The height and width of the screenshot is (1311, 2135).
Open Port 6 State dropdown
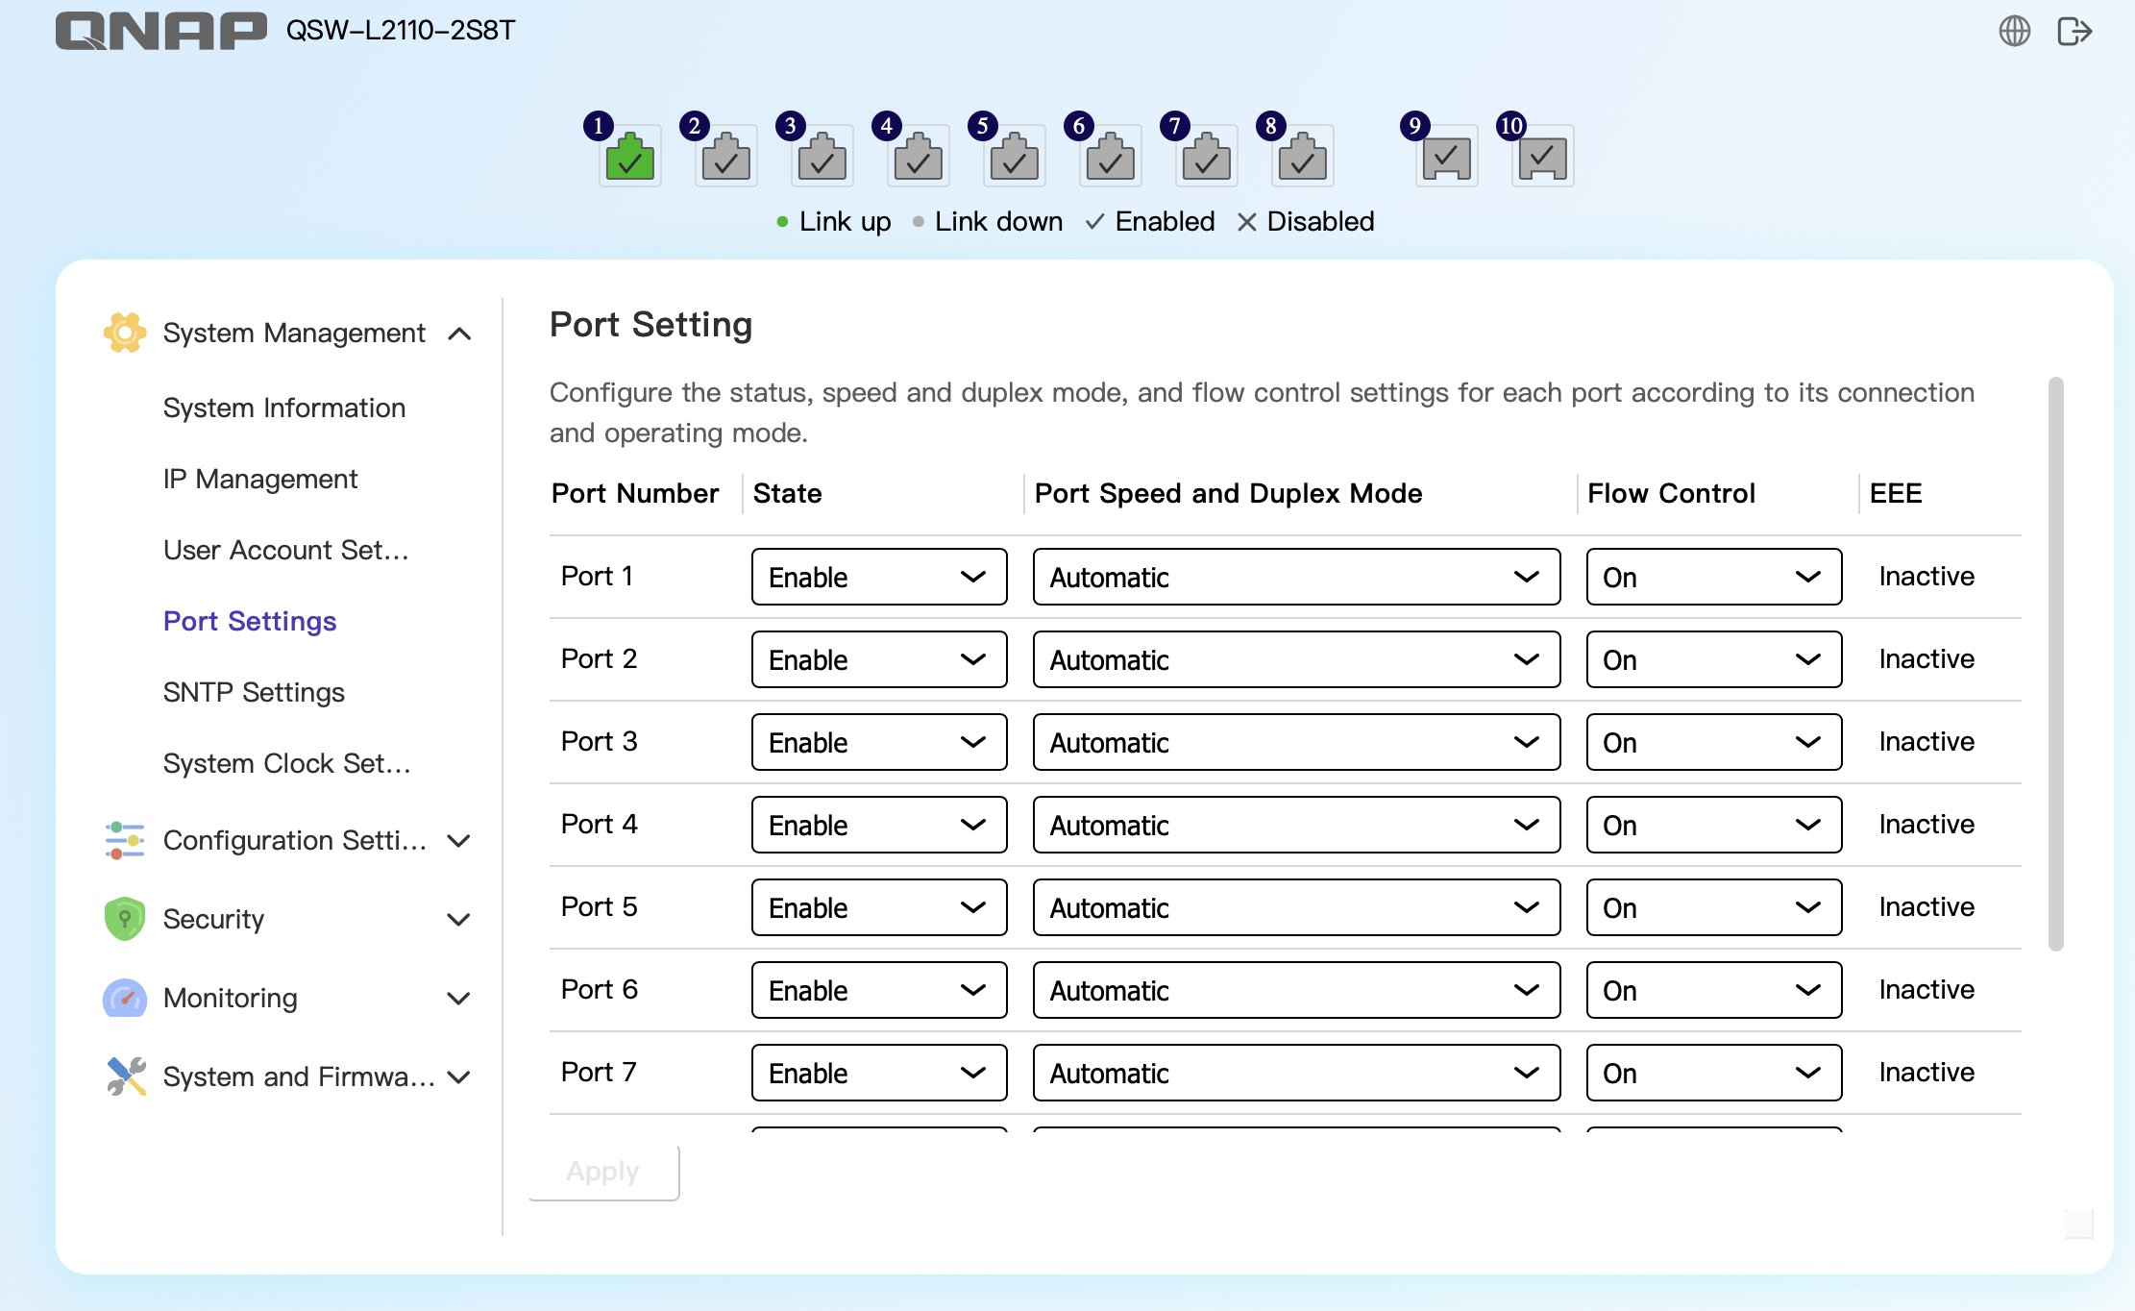pos(879,990)
